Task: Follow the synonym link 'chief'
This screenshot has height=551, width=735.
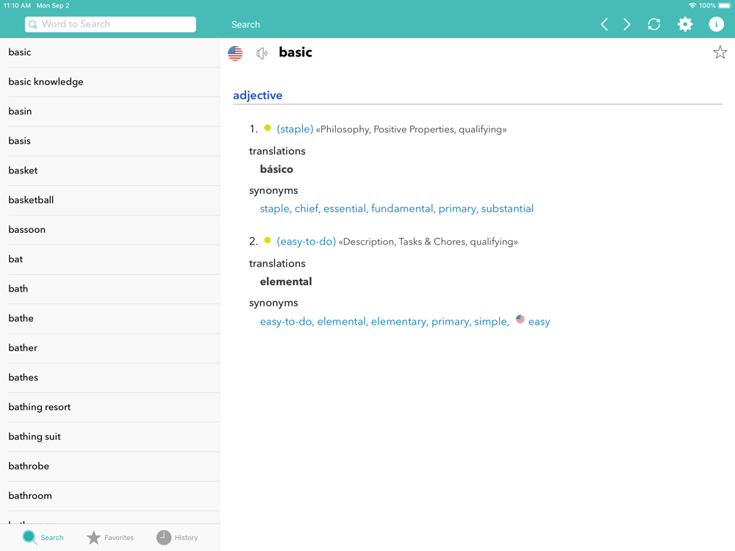Action: click(x=306, y=209)
